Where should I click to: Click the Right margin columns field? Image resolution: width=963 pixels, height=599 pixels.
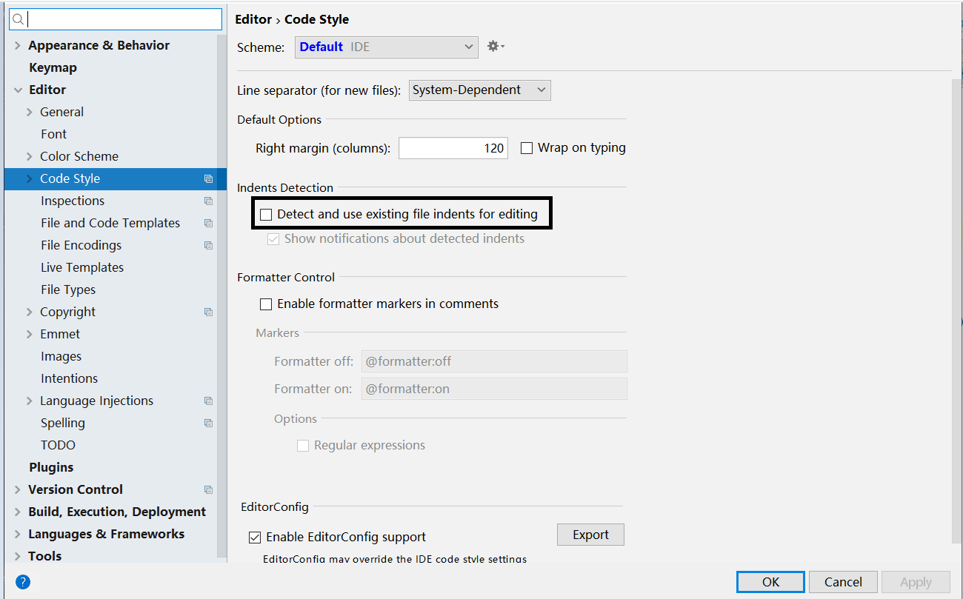[453, 148]
